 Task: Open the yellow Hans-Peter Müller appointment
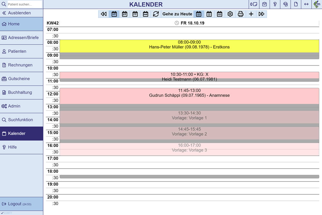[189, 46]
